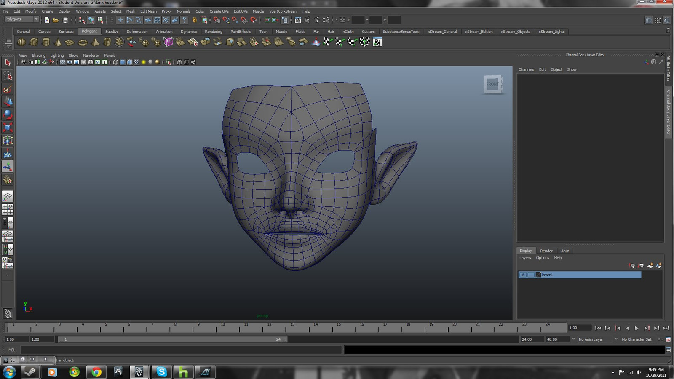Expand the selection mask dropdown arrow
The width and height of the screenshot is (674, 379).
112,20
